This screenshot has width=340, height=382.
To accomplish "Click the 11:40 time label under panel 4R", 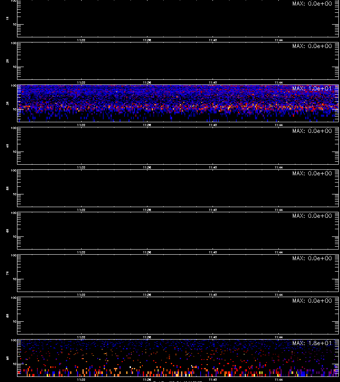I will [x=213, y=167].
